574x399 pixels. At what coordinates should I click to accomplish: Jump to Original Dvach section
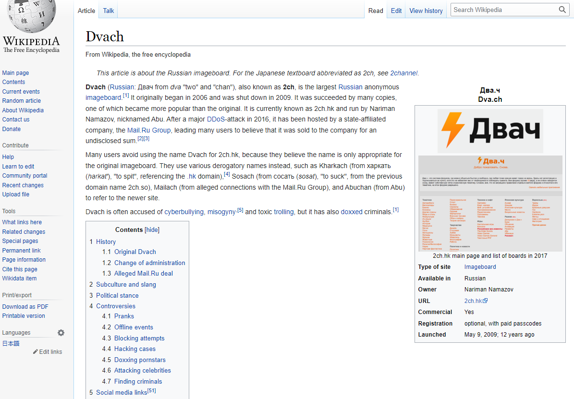135,252
